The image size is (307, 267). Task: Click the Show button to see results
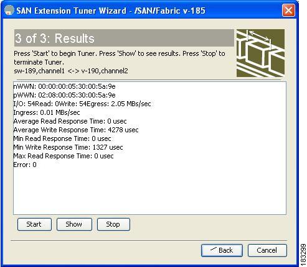click(x=74, y=224)
